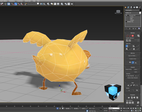This screenshot has width=142, height=112.
Task: Click the Reset UVWs button
Action: coord(129,69)
